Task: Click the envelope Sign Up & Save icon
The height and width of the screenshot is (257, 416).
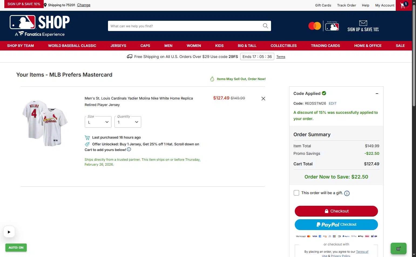Action: 363,23
